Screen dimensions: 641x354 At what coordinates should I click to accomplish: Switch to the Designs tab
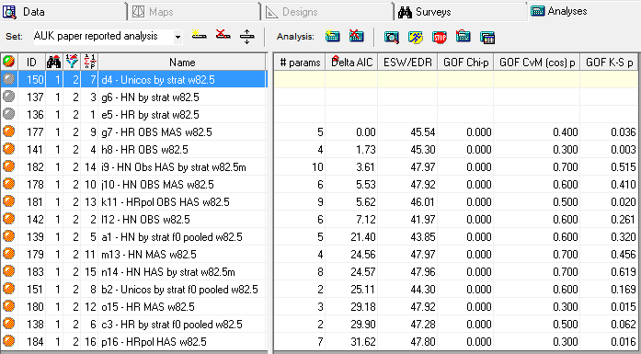326,11
